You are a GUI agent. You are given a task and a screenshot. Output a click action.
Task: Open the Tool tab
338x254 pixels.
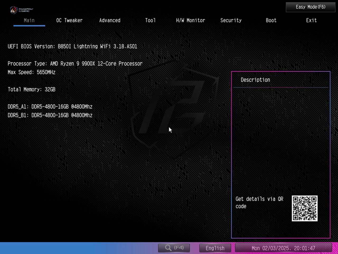(x=150, y=20)
